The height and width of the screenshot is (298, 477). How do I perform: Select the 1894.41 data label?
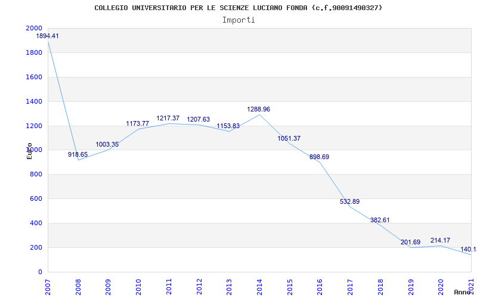[48, 36]
